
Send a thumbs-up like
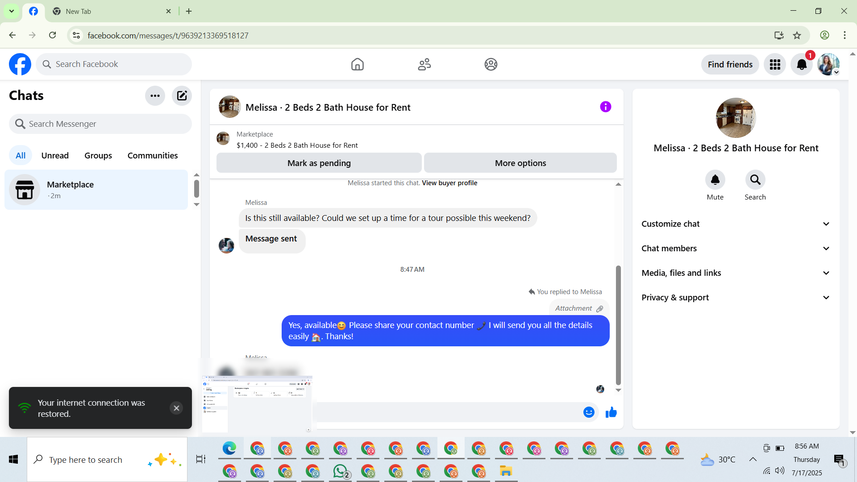click(611, 412)
